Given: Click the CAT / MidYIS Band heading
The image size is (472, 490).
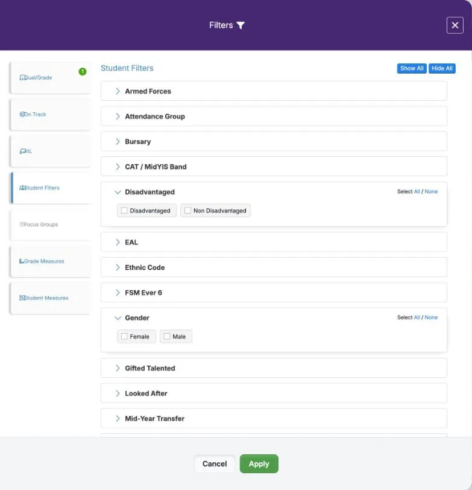Looking at the screenshot, I should pos(156,167).
